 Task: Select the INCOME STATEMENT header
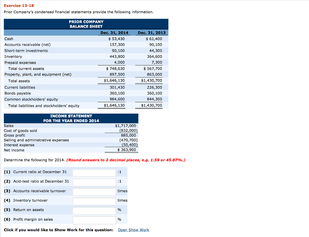(71, 118)
